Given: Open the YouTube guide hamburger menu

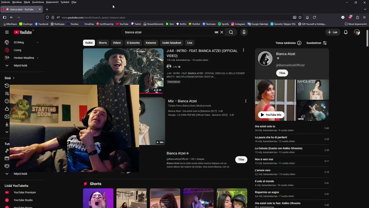Looking at the screenshot, I should (7, 32).
